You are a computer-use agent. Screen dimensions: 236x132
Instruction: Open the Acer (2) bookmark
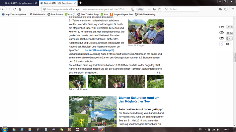coord(70,15)
